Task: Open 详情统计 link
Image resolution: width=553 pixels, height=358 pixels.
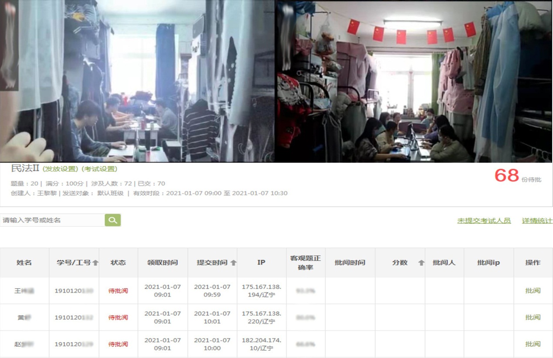Action: coord(537,221)
